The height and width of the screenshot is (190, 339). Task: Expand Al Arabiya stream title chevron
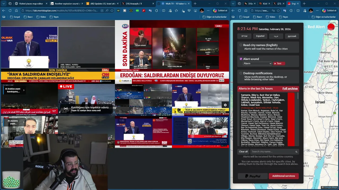pyautogui.click(x=24, y=90)
